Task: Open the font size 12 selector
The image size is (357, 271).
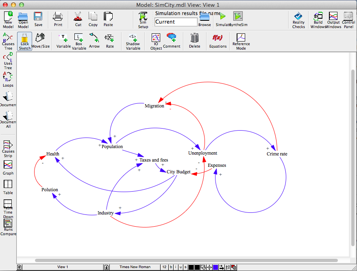Action: (x=164, y=267)
